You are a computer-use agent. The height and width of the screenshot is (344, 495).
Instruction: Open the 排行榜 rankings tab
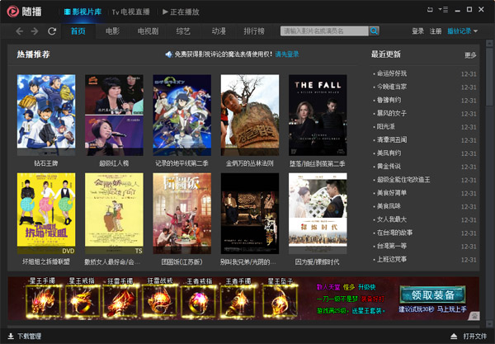click(x=254, y=31)
